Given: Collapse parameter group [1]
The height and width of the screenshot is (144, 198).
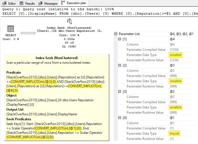Looking at the screenshot, I should pos(119,39).
